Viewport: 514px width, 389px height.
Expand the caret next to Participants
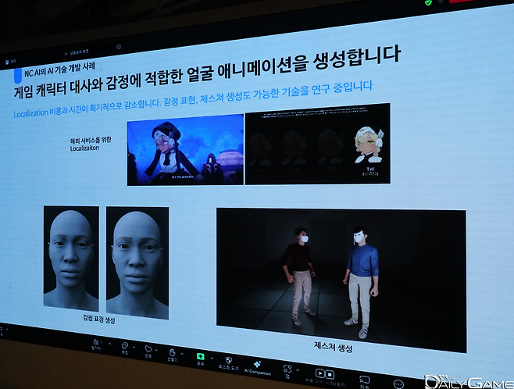pos(109,344)
